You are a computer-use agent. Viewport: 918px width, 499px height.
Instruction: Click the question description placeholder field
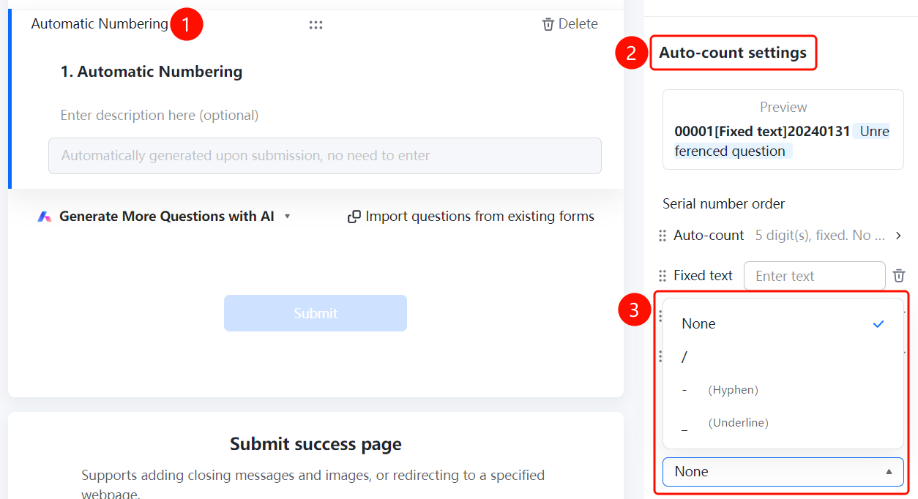160,115
